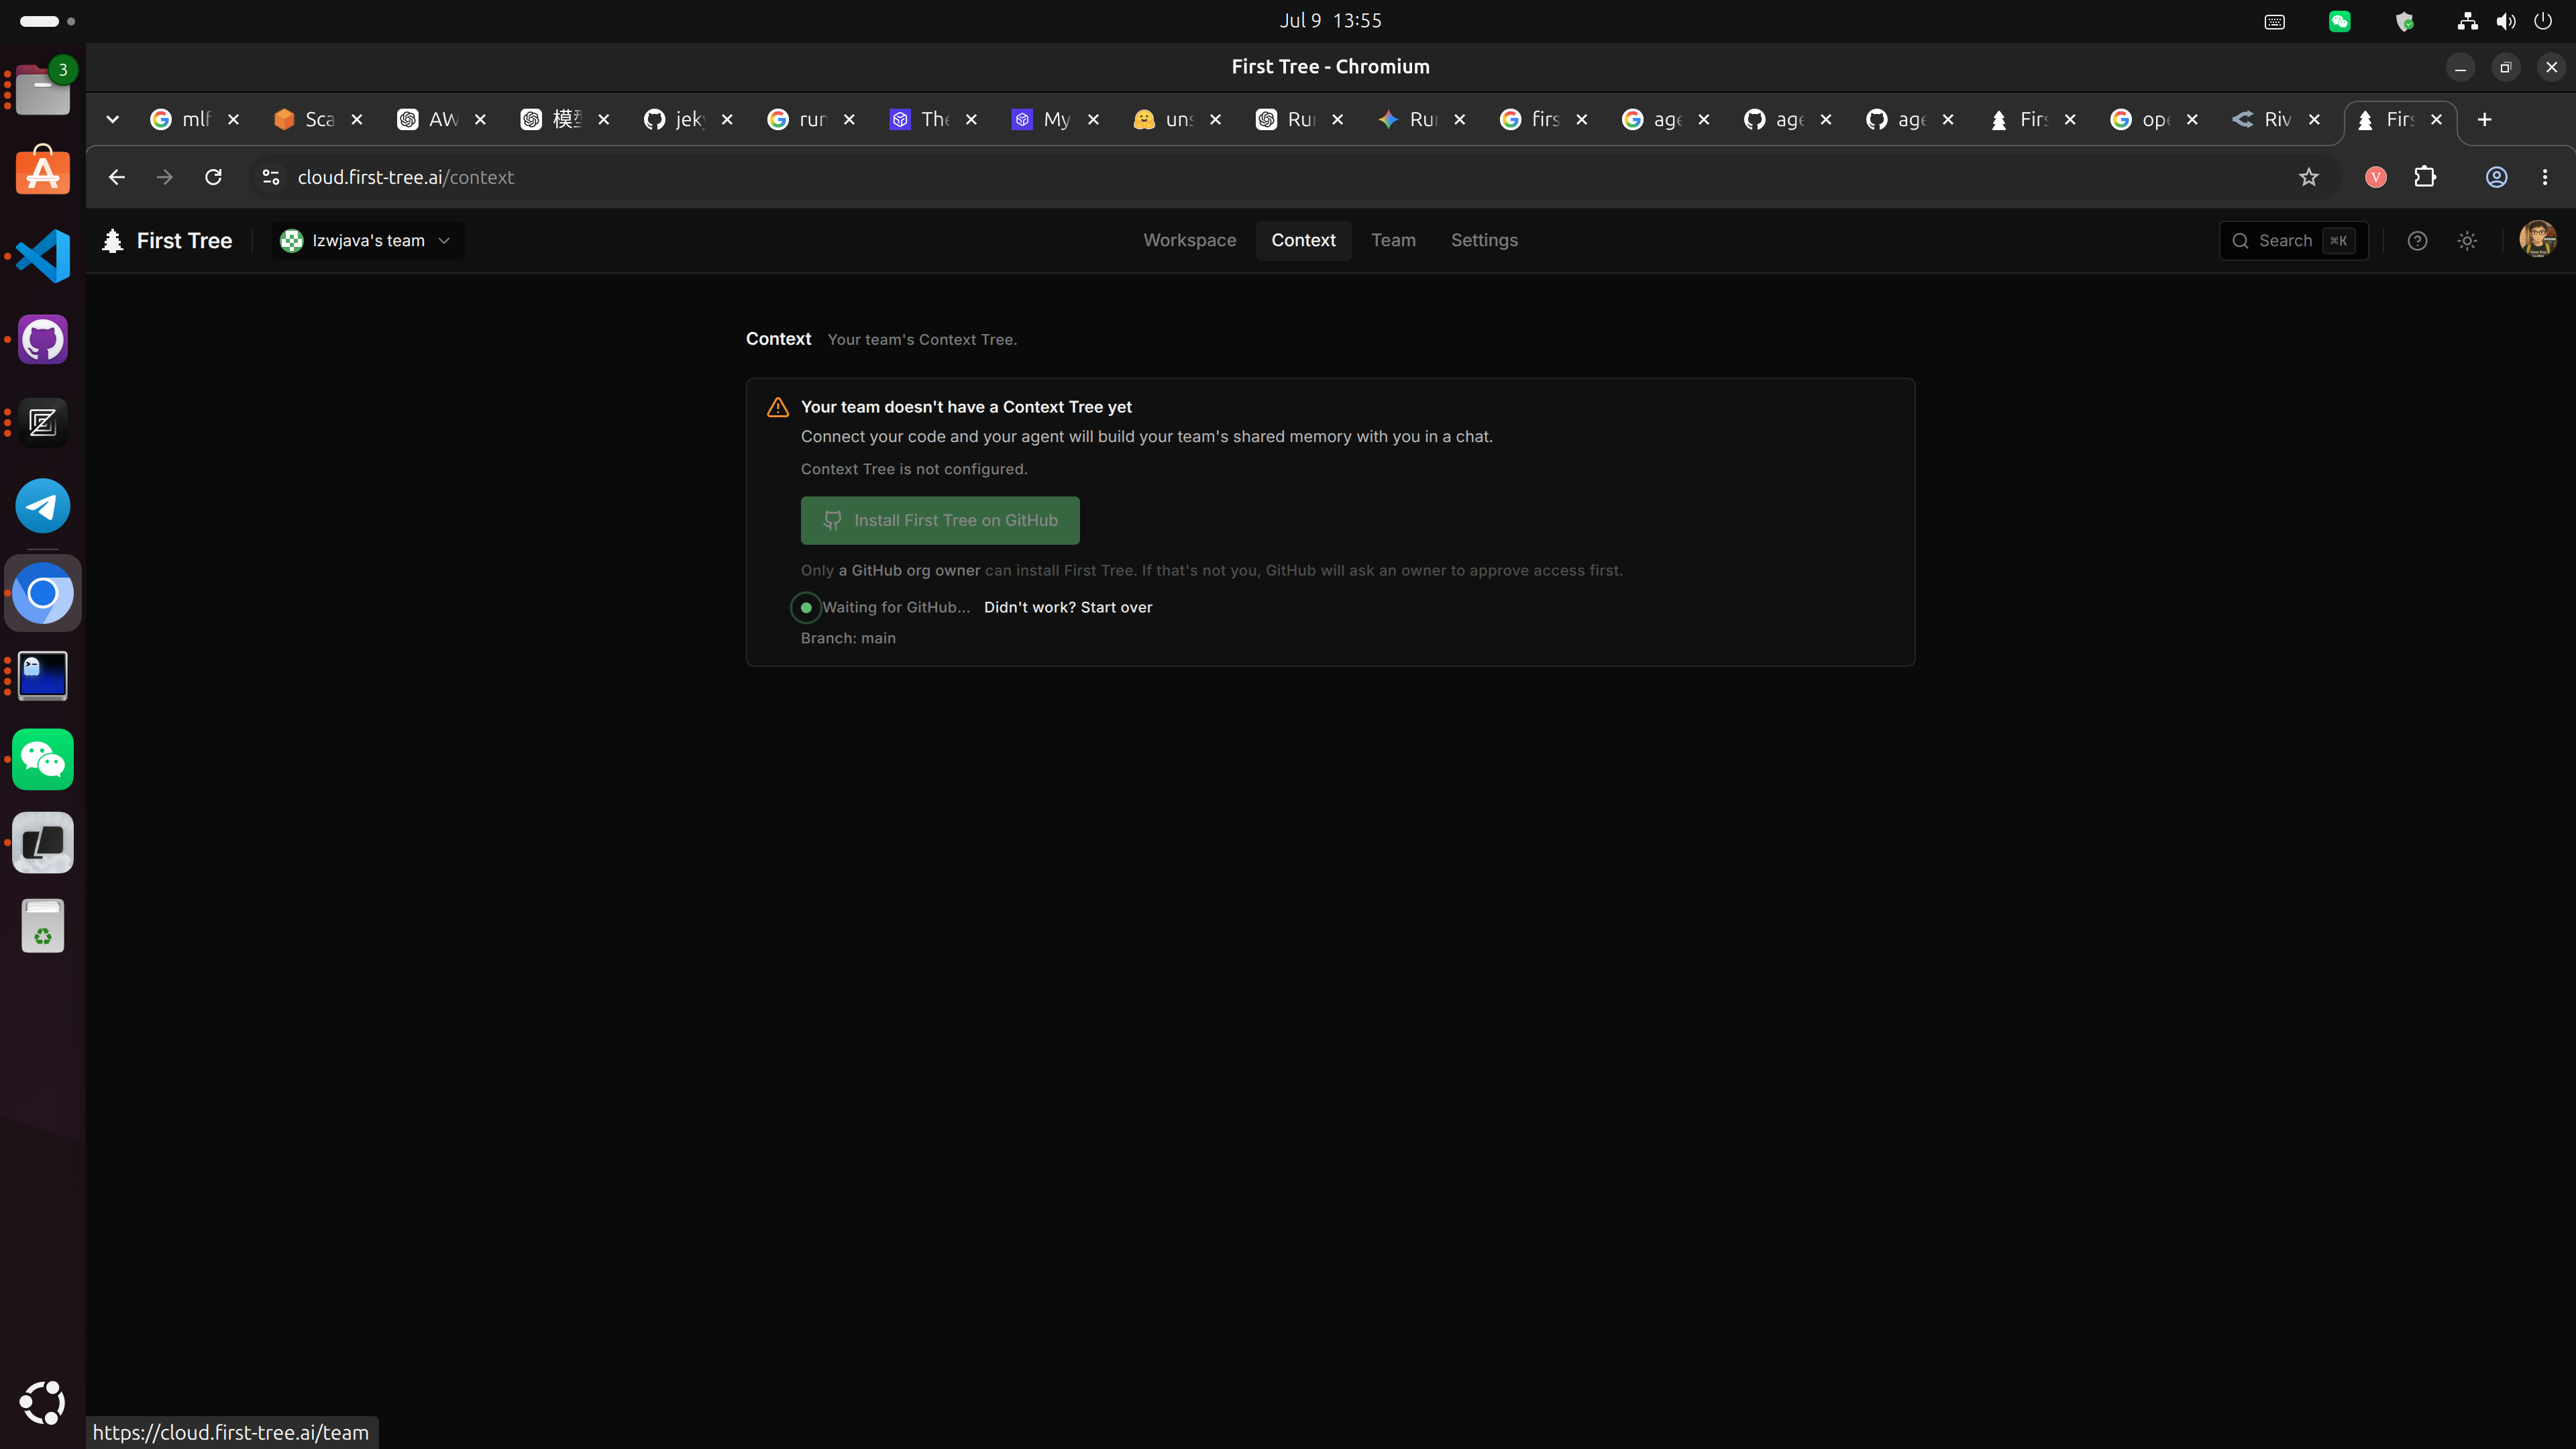Click Install First Tree on GitHub button
2576x1449 pixels.
939,520
